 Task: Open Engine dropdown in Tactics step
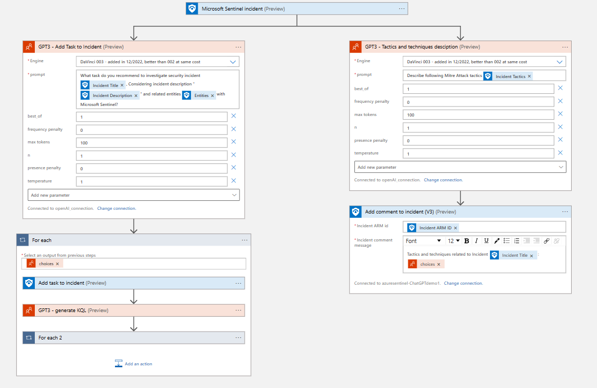pyautogui.click(x=560, y=62)
